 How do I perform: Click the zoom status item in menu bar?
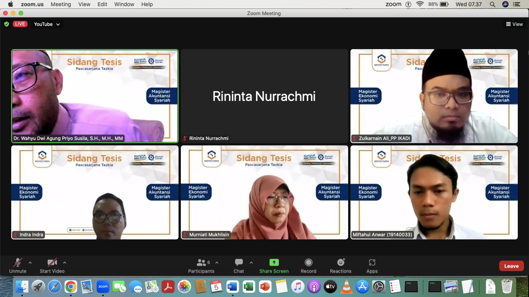[393, 4]
